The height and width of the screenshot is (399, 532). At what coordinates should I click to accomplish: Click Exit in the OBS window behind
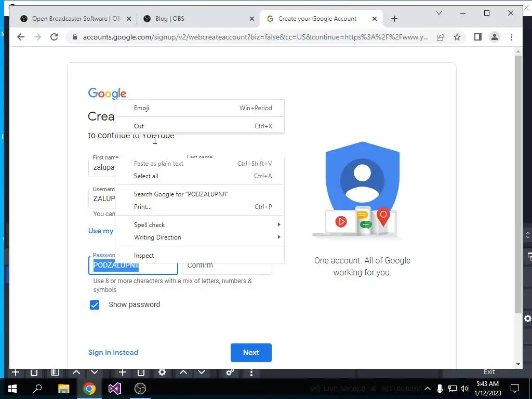tap(489, 372)
